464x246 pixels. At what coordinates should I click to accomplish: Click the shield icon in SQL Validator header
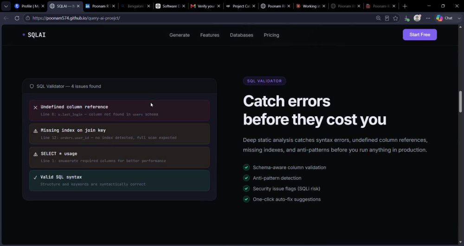(32, 86)
